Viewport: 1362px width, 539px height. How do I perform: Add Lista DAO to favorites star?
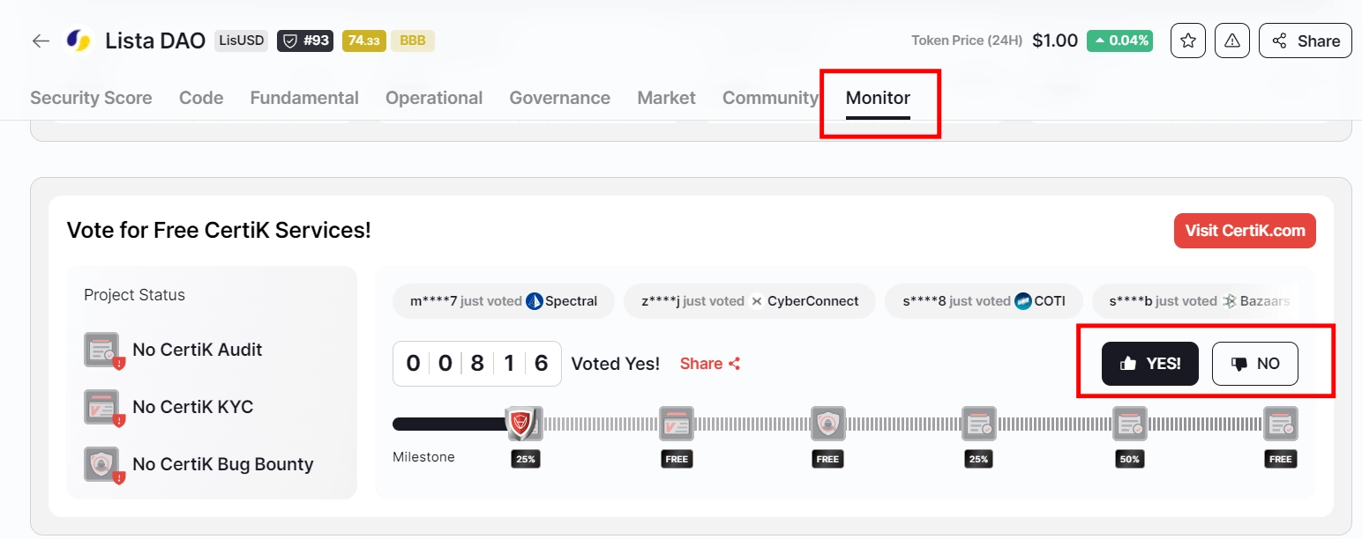[x=1187, y=41]
